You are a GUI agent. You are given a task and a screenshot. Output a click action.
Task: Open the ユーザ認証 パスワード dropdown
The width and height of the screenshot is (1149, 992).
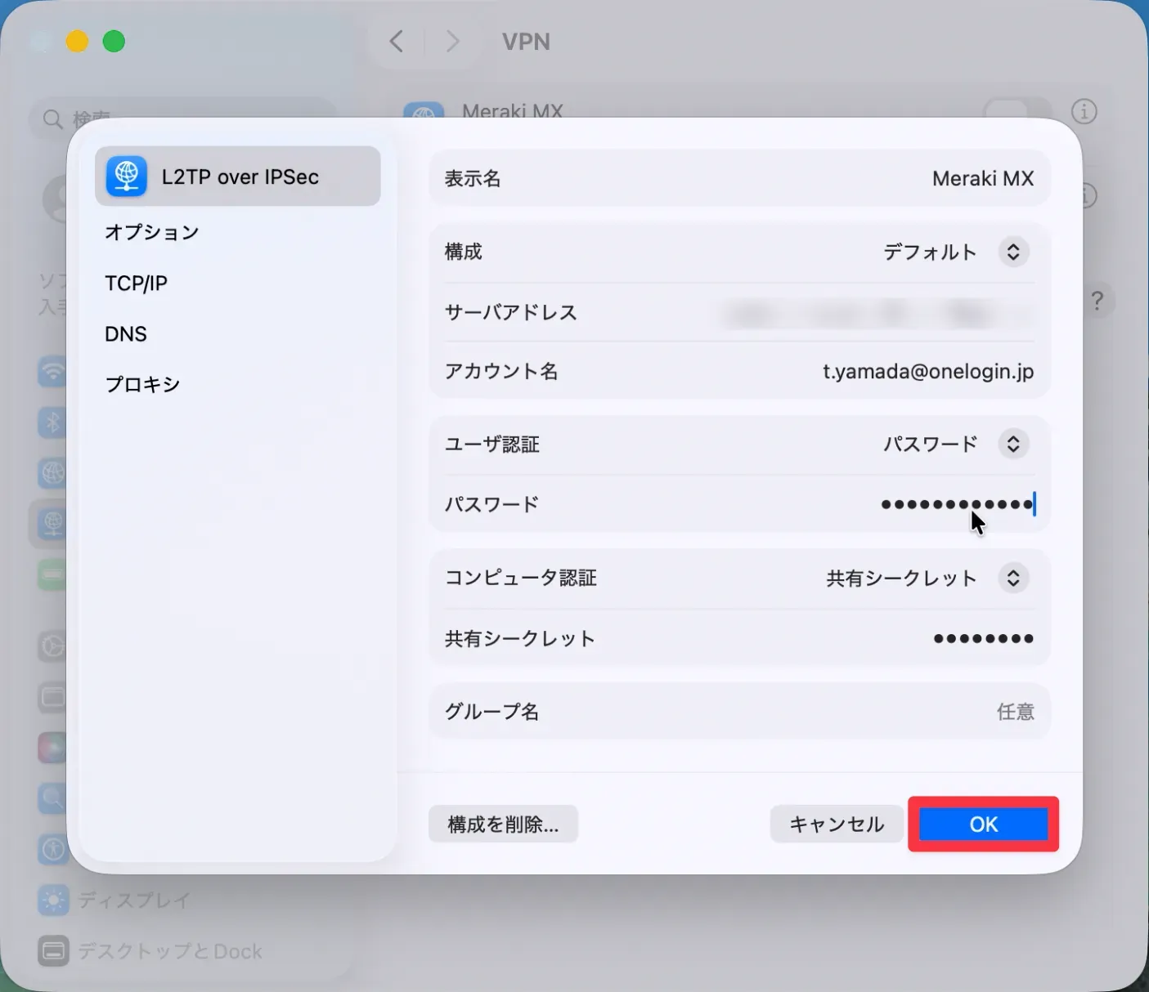click(x=1012, y=445)
